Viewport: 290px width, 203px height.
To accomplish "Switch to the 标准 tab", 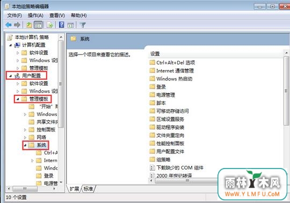I will click(88, 188).
